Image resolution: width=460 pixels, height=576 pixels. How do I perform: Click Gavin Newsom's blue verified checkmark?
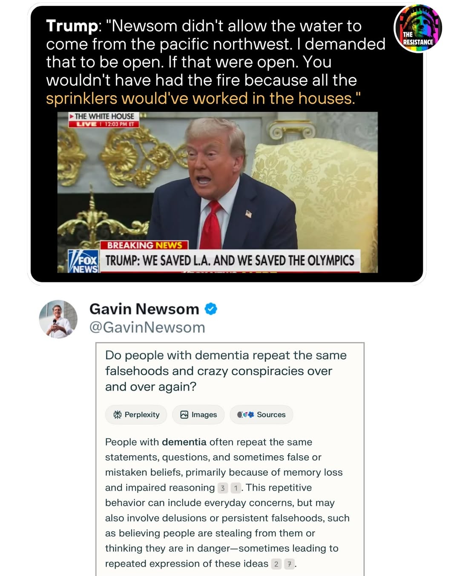coord(211,308)
